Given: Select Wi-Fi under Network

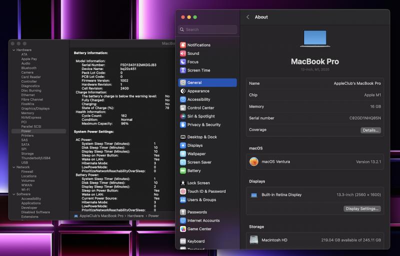Looking at the screenshot, I should click(25, 189).
